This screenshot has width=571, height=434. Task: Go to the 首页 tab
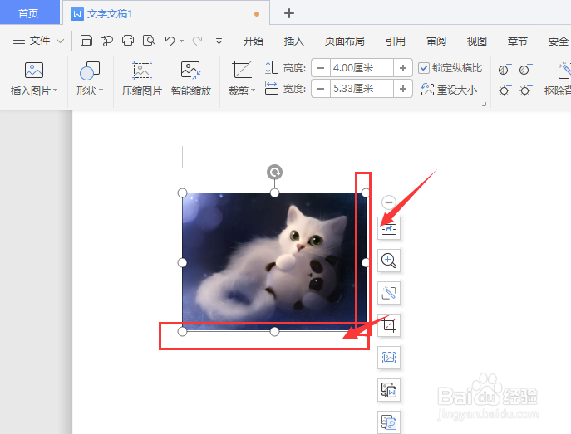pos(28,13)
